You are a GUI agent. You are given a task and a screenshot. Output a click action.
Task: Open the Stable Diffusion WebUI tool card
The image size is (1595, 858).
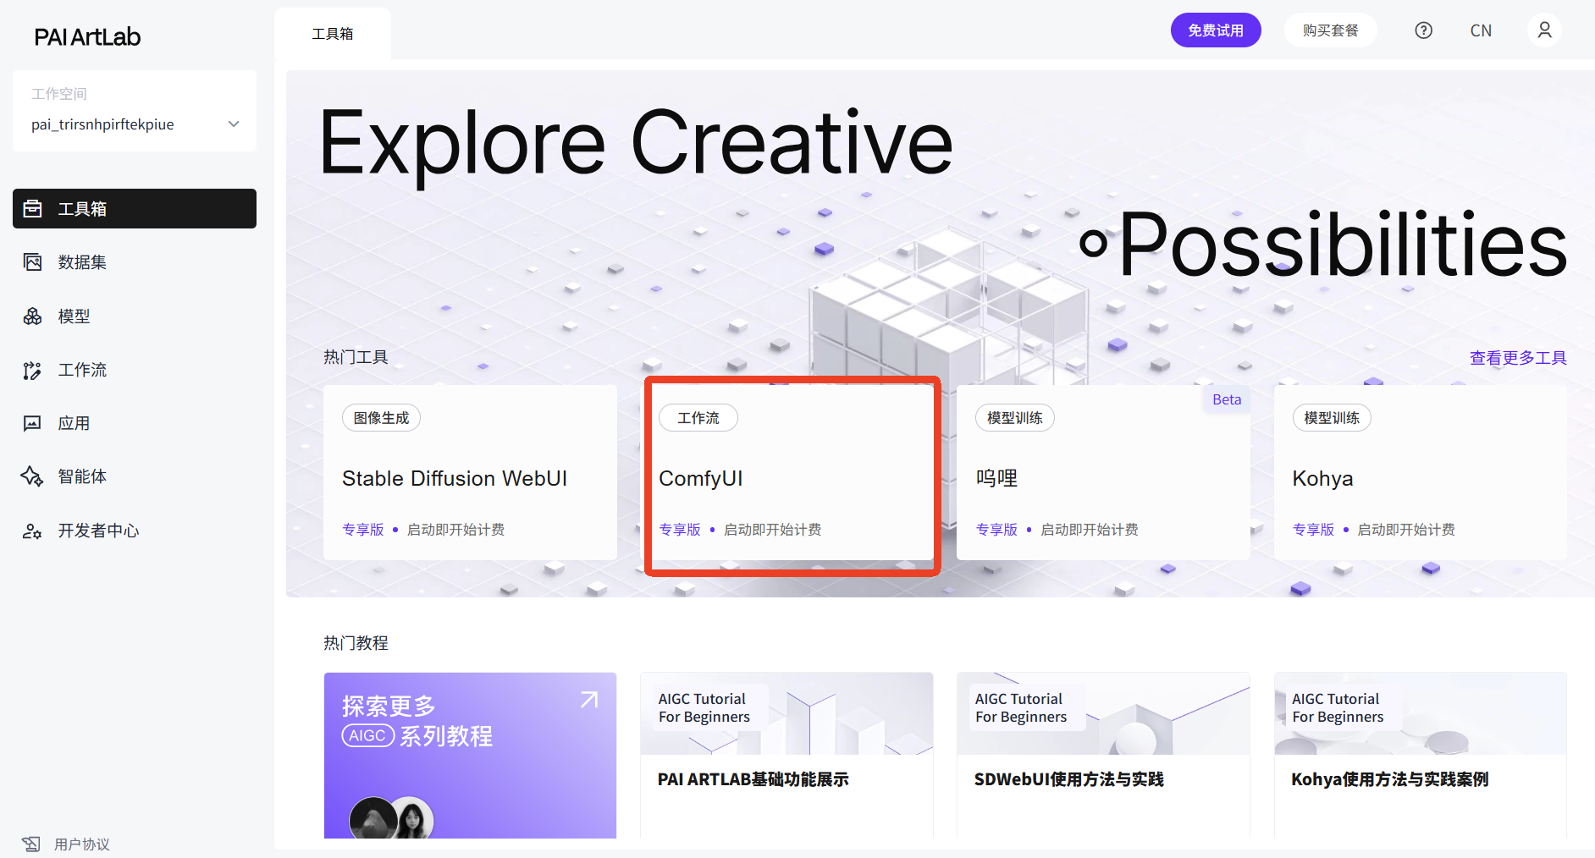point(470,472)
